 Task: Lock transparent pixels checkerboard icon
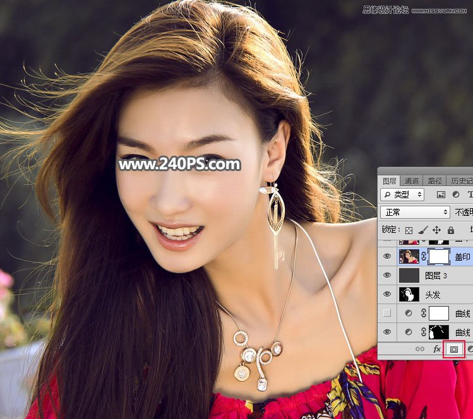pyautogui.click(x=409, y=230)
